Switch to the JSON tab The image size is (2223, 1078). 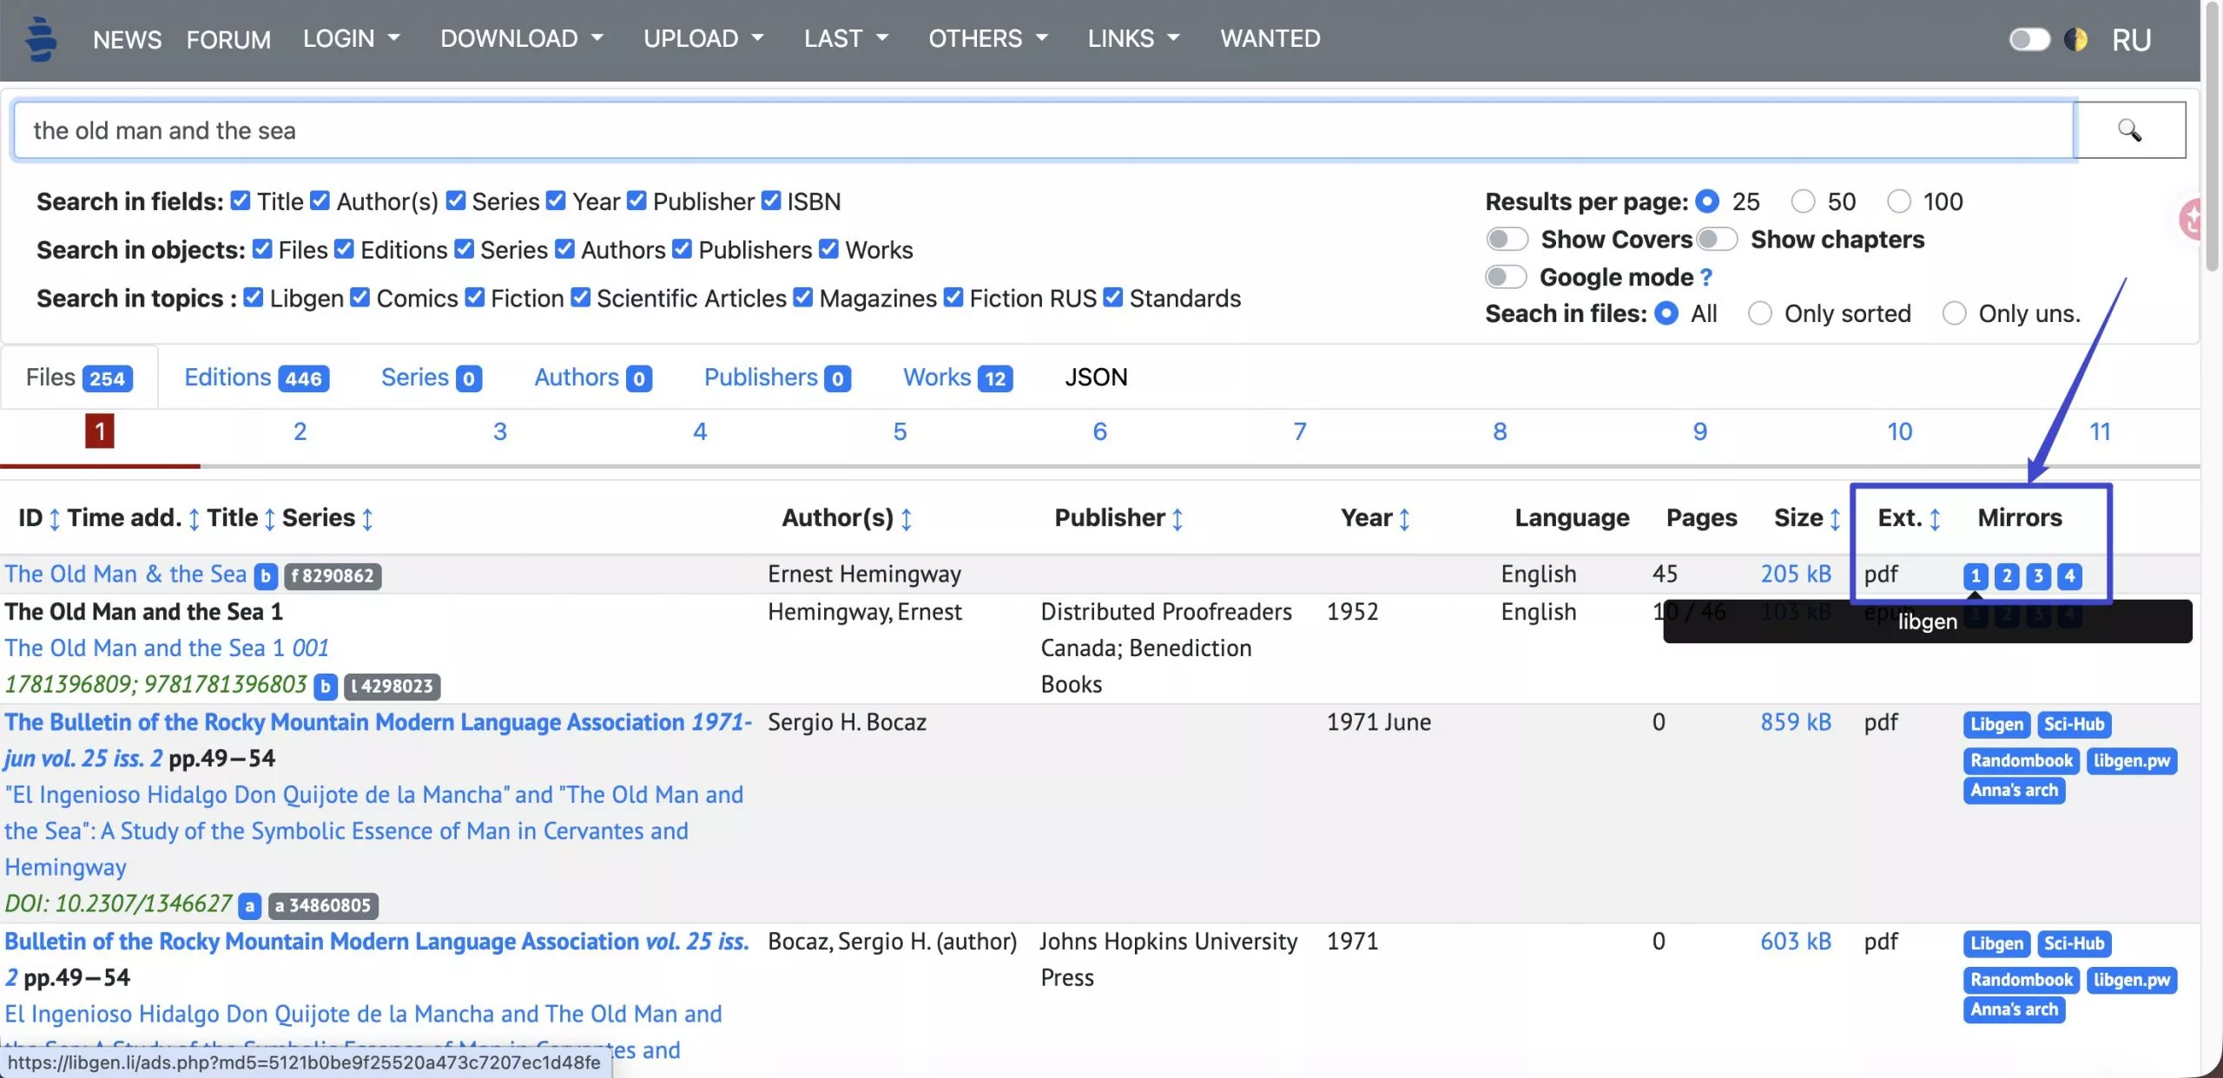[x=1096, y=377]
